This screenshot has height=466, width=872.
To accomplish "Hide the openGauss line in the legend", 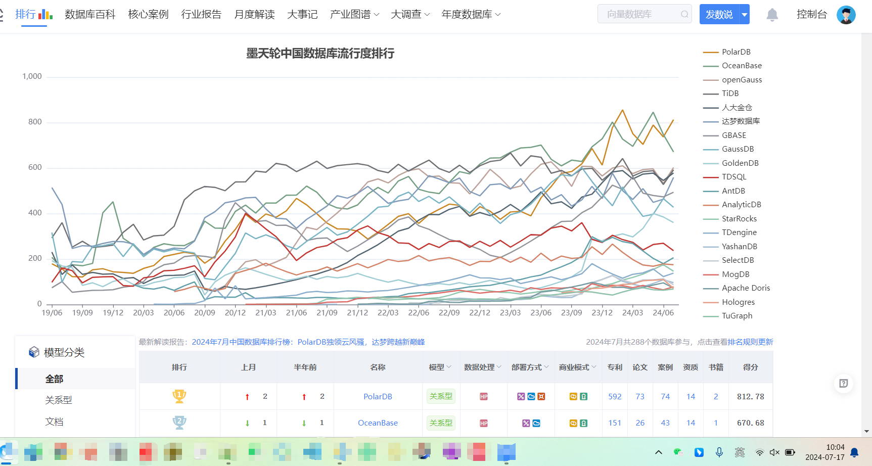I will pos(732,80).
